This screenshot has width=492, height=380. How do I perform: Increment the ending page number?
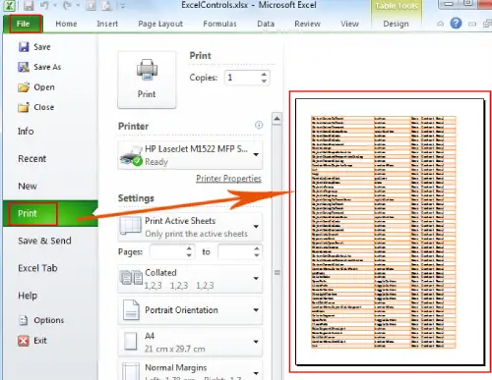coord(257,248)
